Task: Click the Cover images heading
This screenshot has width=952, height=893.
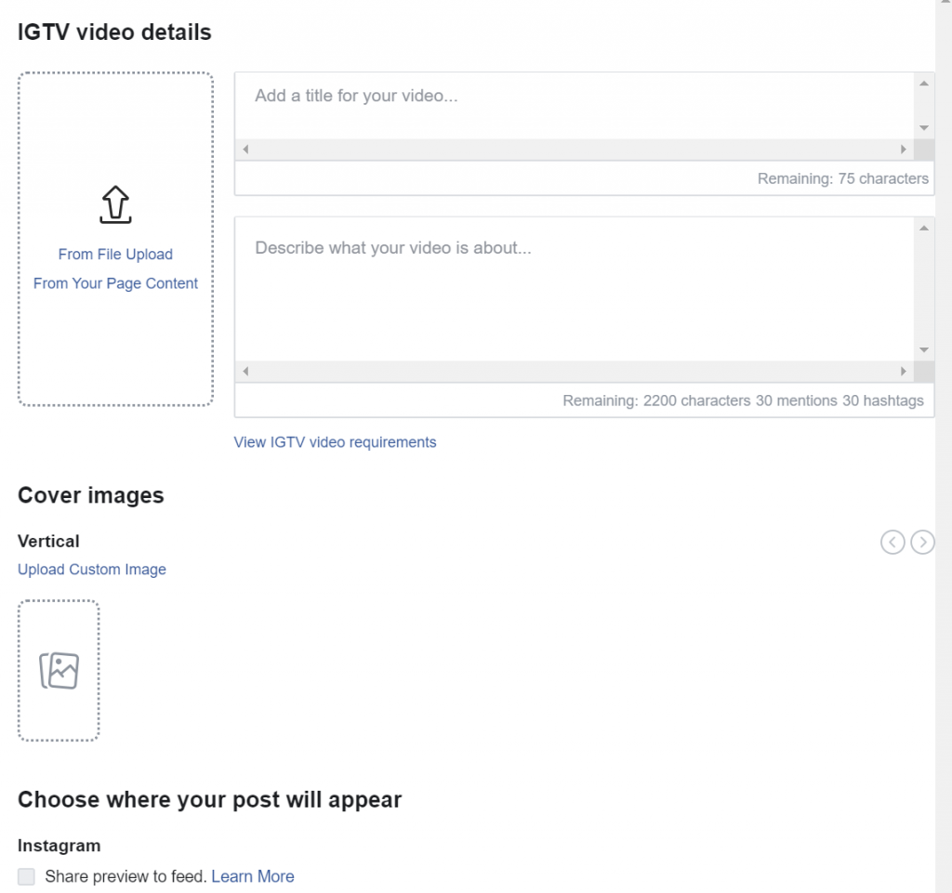Action: click(x=91, y=495)
